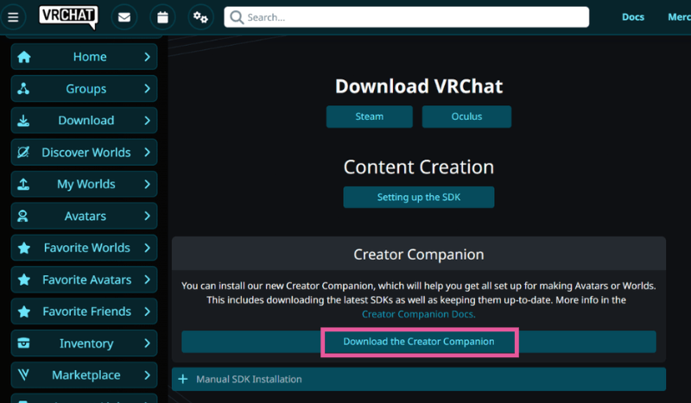Open Groups from the sidebar
This screenshot has width=691, height=403.
click(x=84, y=89)
